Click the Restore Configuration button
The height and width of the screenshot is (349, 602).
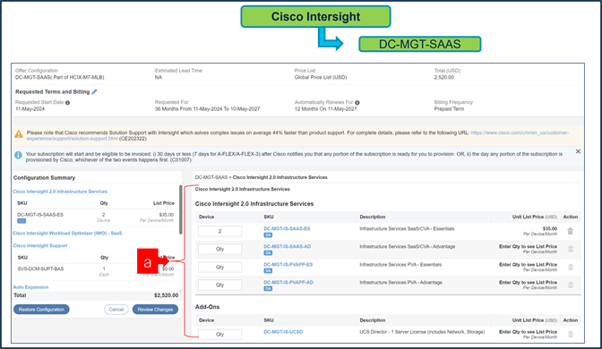click(x=41, y=310)
